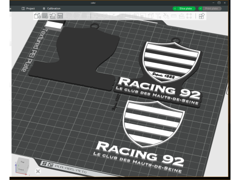Click the Arrange all objects icon
Screen dimensions: 240x180
click(60, 16)
